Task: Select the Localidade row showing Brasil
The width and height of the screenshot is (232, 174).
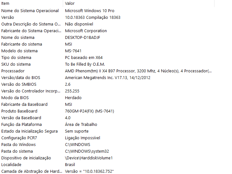Action: [x=107, y=164]
